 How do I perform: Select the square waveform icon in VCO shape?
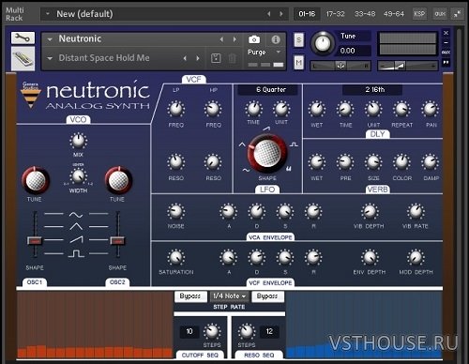click(x=76, y=253)
